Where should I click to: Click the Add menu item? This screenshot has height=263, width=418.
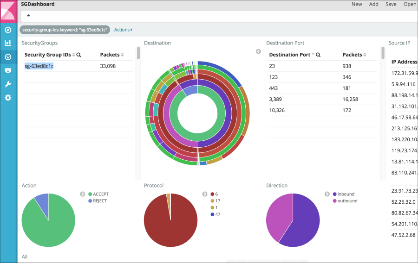(x=374, y=4)
